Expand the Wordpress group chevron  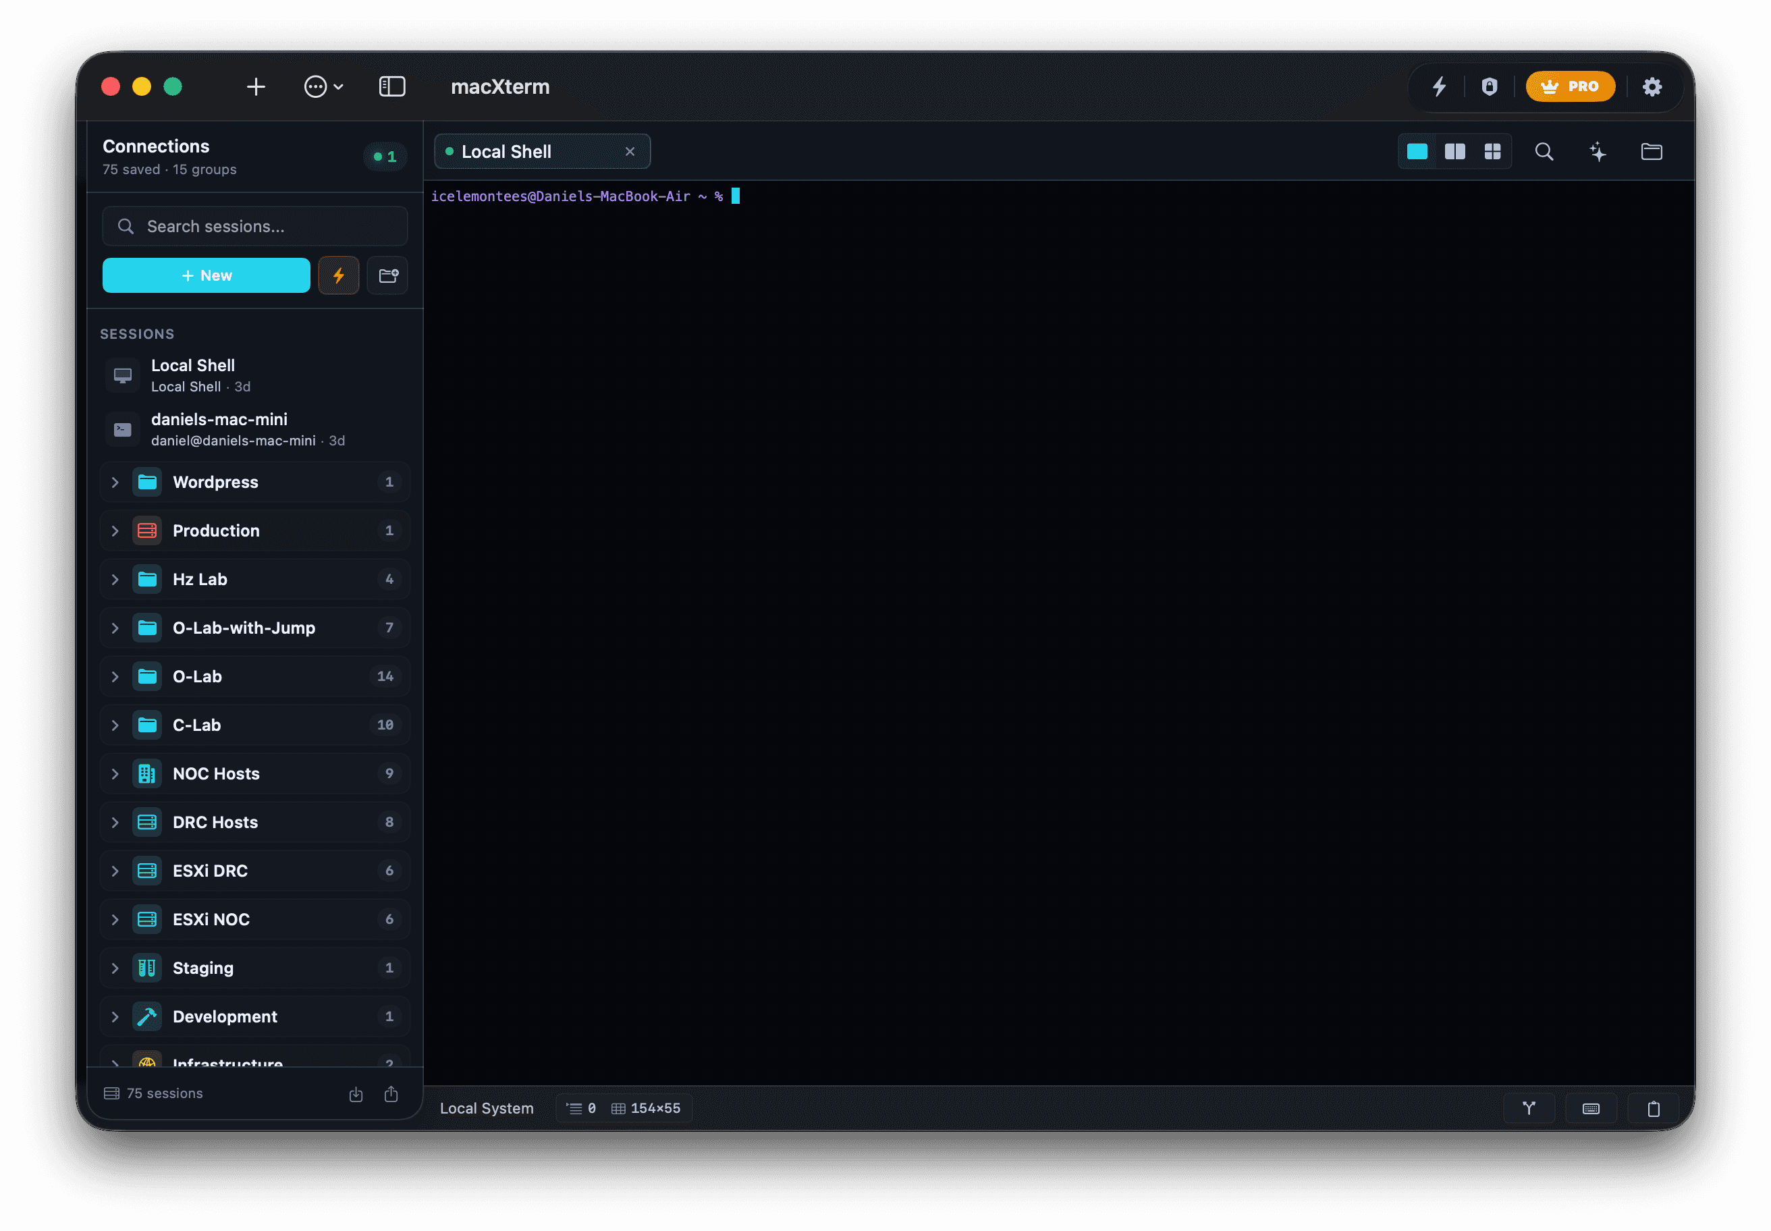click(x=115, y=482)
